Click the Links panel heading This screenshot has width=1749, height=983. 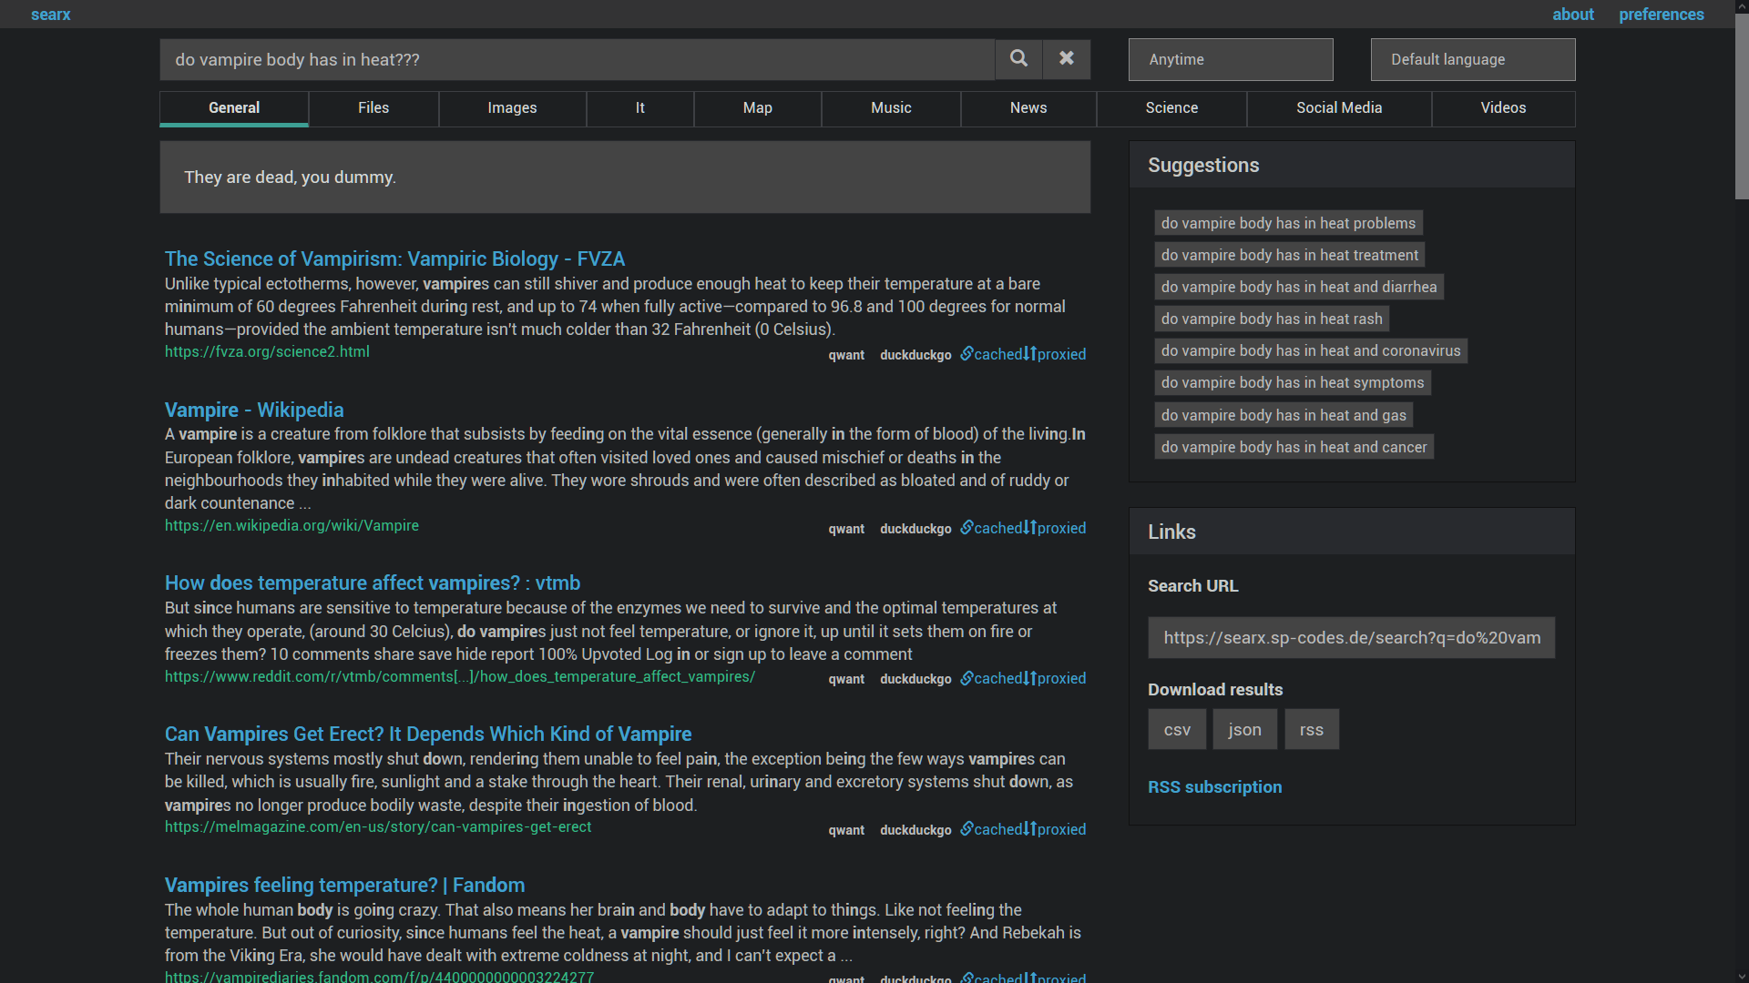(1171, 532)
